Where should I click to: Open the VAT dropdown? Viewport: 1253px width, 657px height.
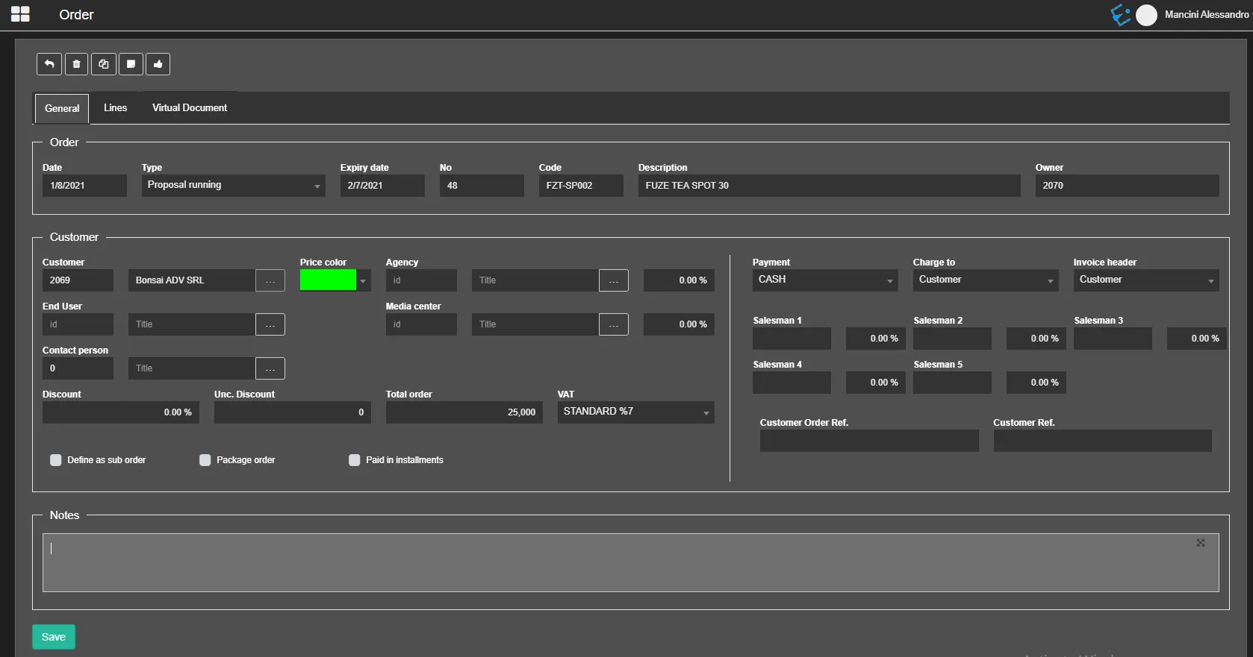pos(635,412)
